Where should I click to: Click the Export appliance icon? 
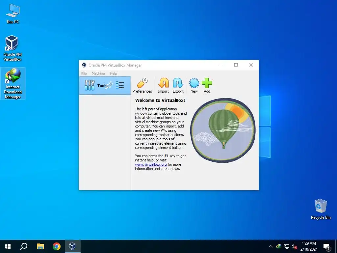pos(178,86)
